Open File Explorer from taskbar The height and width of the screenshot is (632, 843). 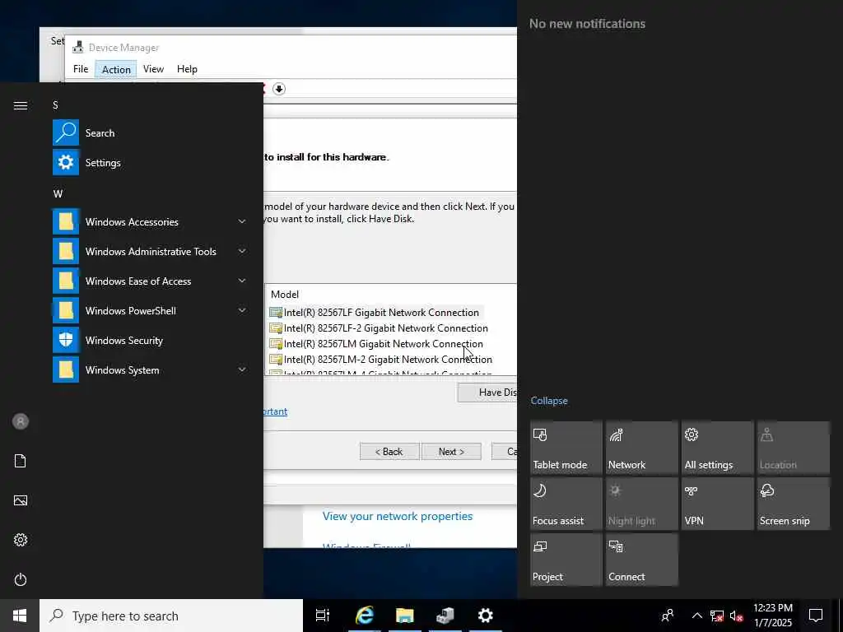[405, 616]
